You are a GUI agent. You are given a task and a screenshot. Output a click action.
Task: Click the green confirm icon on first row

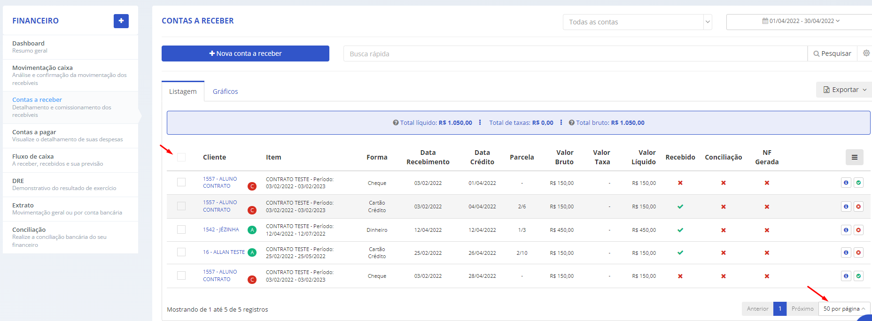(858, 183)
